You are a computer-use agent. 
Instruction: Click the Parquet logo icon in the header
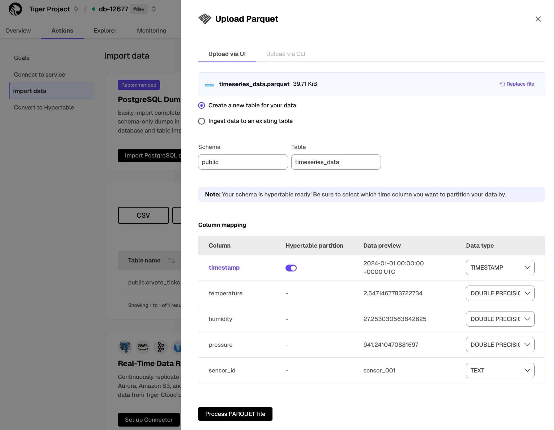click(205, 19)
